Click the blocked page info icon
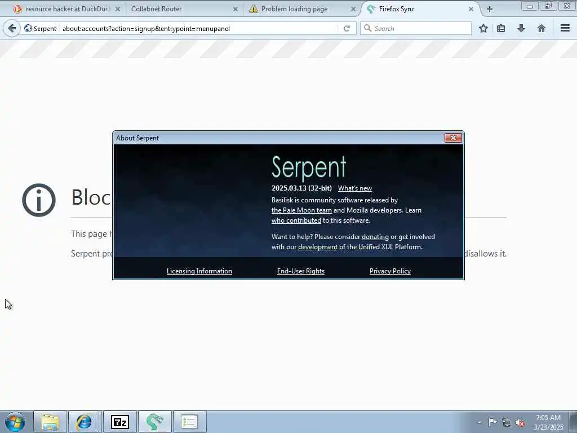Screen dimensions: 577x433 click(x=39, y=200)
